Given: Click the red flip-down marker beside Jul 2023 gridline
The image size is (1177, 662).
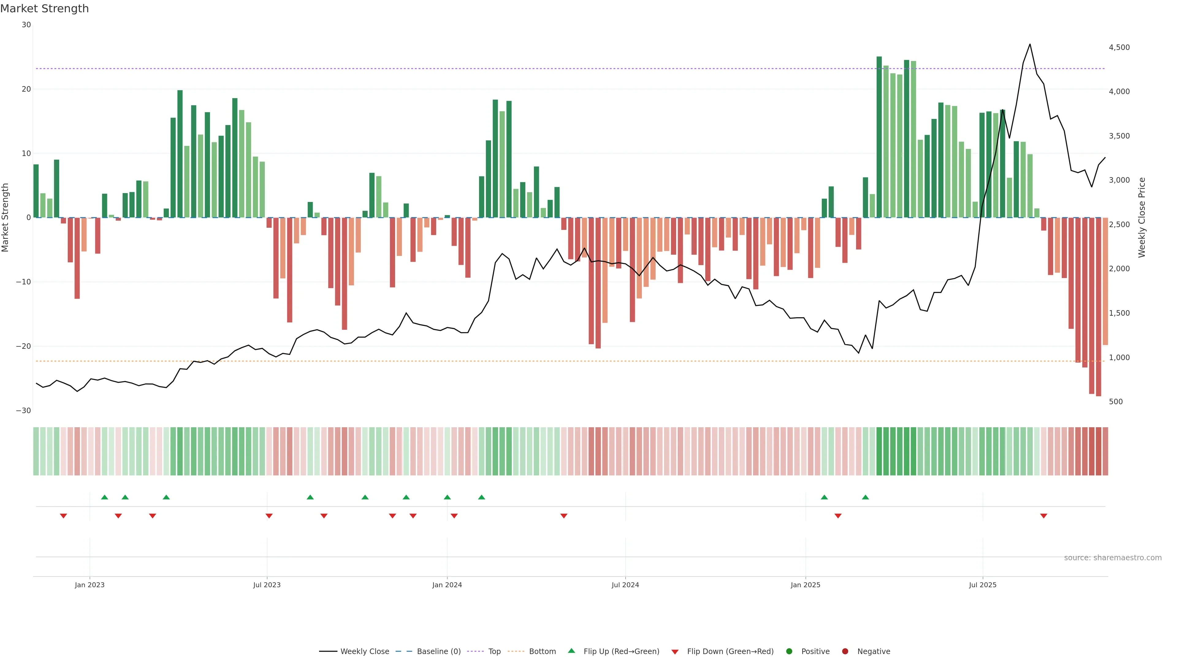Looking at the screenshot, I should (x=269, y=516).
